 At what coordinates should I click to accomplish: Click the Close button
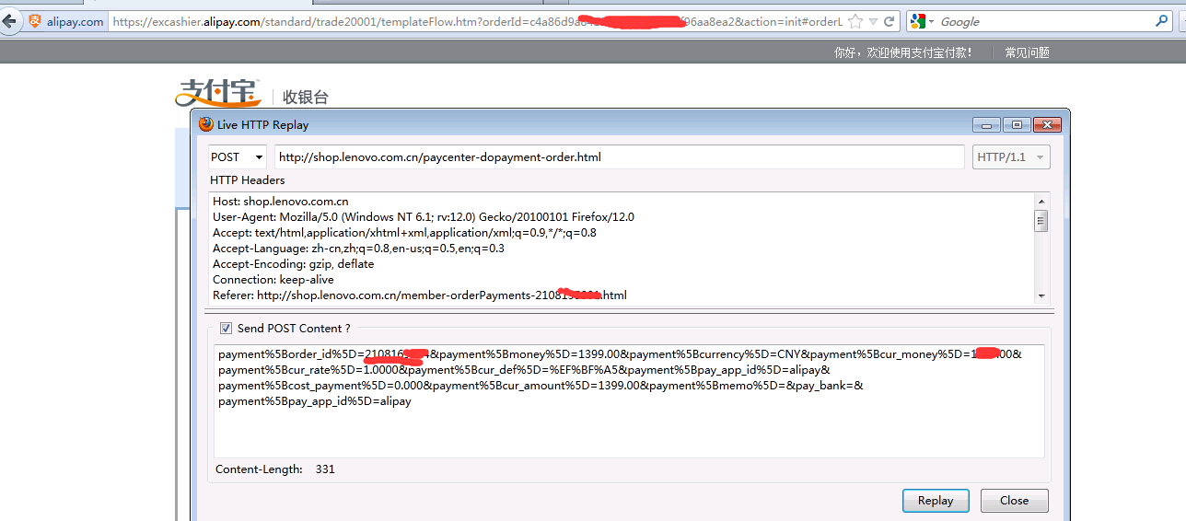pyautogui.click(x=1014, y=501)
